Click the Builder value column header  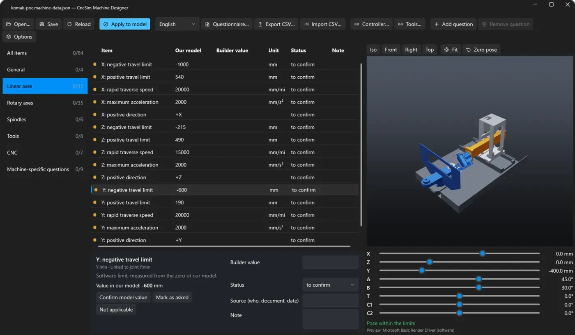coord(232,50)
